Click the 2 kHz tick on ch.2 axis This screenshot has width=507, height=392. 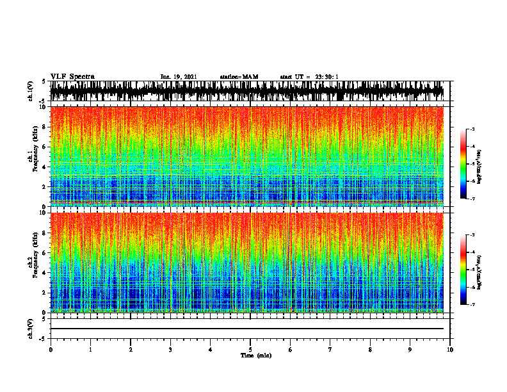pos(44,293)
